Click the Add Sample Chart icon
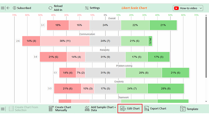The height and width of the screenshot is (117, 209). coord(87,109)
